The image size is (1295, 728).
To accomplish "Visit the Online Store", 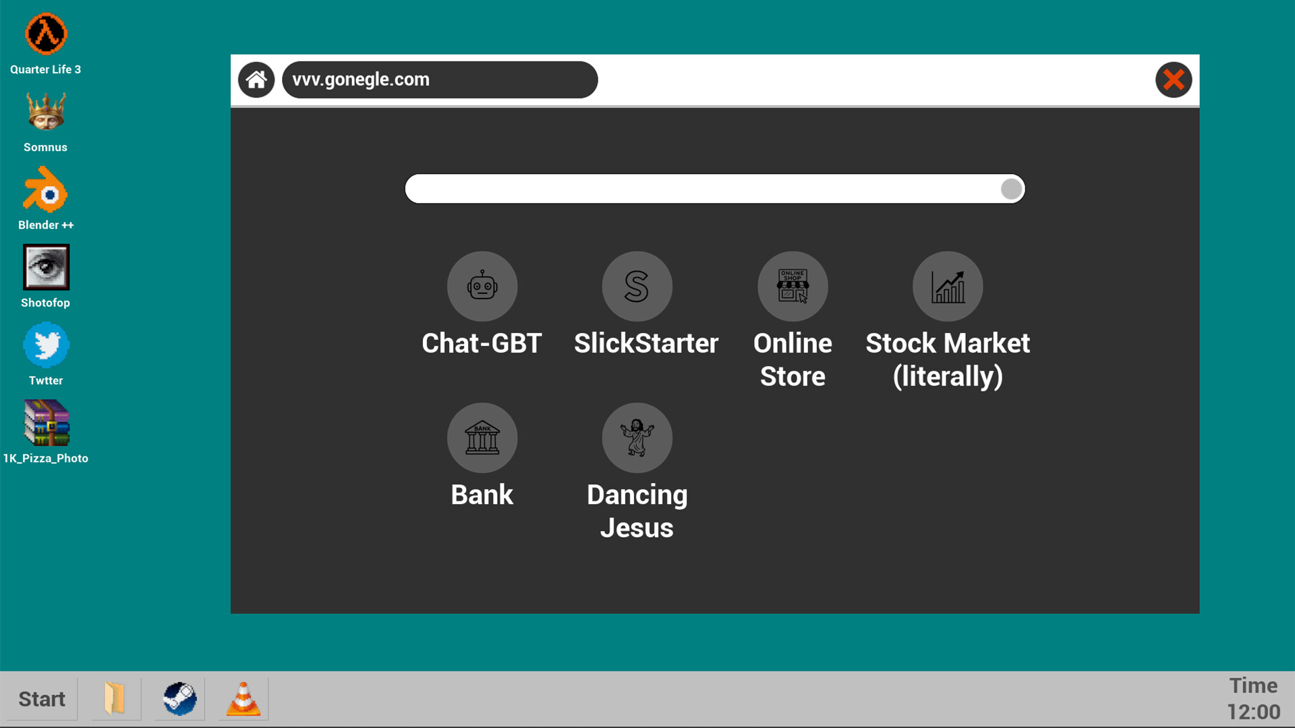I will click(x=793, y=286).
